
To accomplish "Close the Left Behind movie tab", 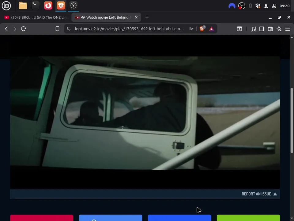I will point(136,17).
